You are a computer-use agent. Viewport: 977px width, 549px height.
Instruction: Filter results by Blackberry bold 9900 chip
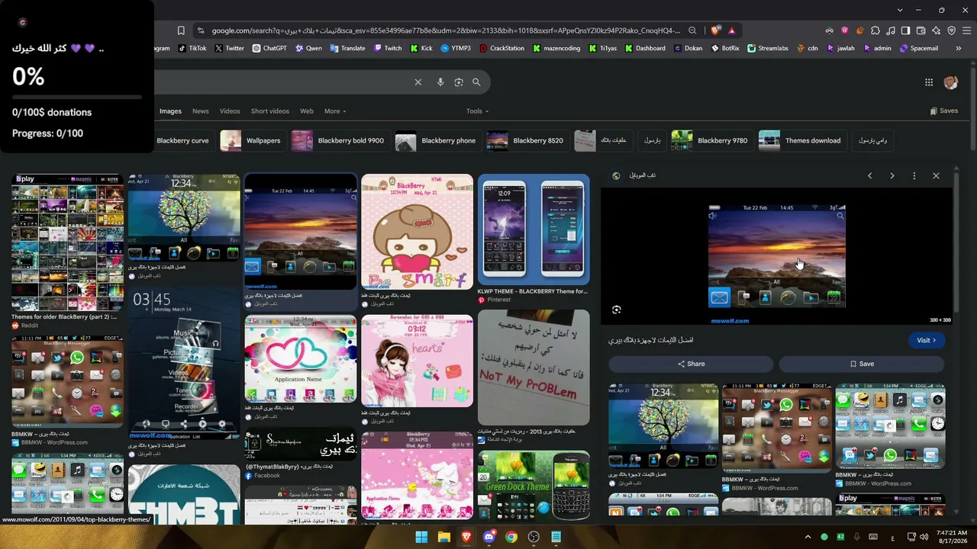click(x=340, y=140)
